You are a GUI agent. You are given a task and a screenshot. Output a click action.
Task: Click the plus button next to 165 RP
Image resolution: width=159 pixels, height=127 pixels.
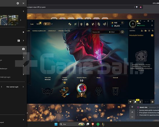(122, 23)
